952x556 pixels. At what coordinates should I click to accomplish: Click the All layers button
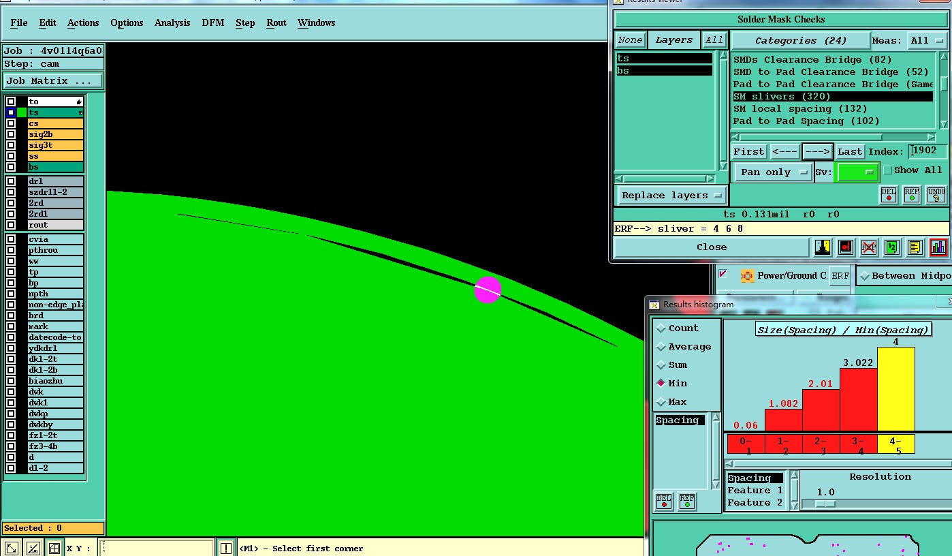pos(714,40)
